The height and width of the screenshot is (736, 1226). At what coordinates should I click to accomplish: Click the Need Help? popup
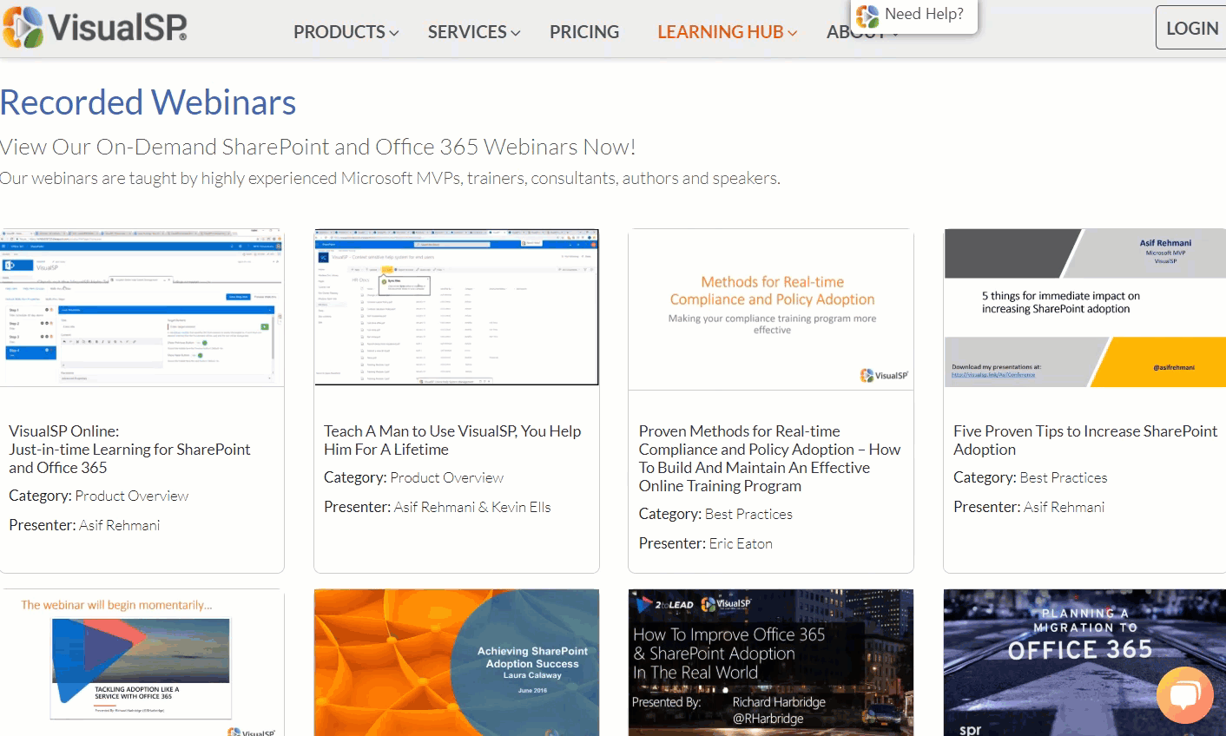914,16
